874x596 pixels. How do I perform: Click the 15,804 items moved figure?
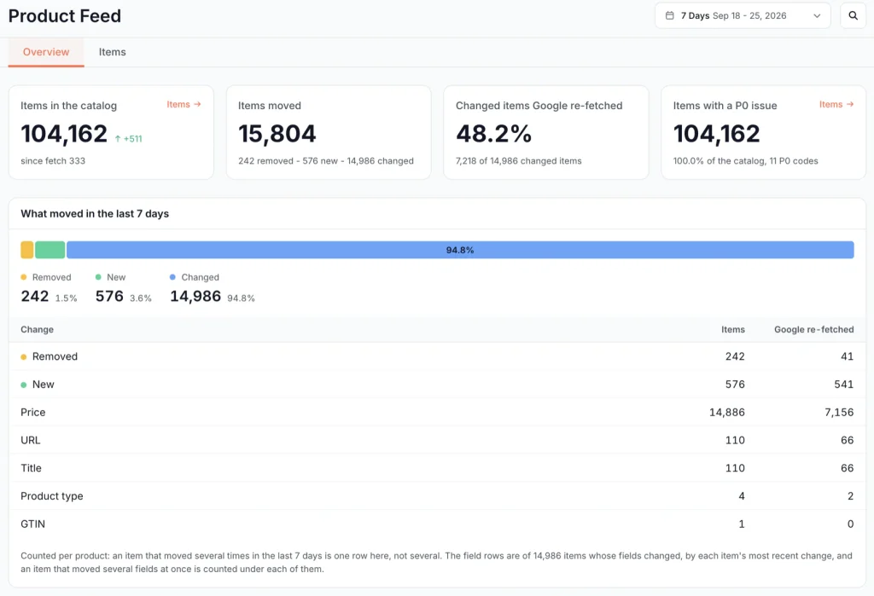click(x=277, y=134)
